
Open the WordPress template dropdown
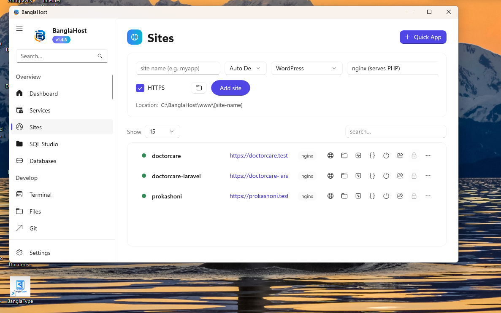307,68
